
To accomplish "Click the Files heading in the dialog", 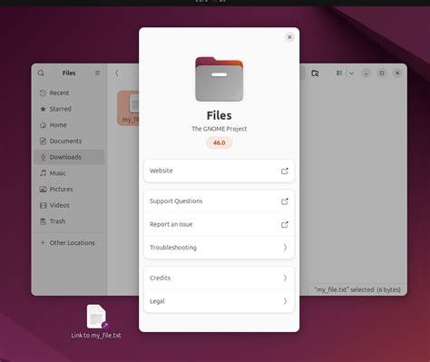I will [x=220, y=115].
